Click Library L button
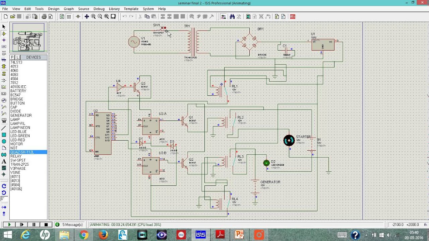 (x=17, y=58)
